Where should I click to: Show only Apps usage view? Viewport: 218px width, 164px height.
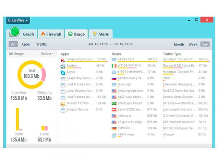(25, 44)
